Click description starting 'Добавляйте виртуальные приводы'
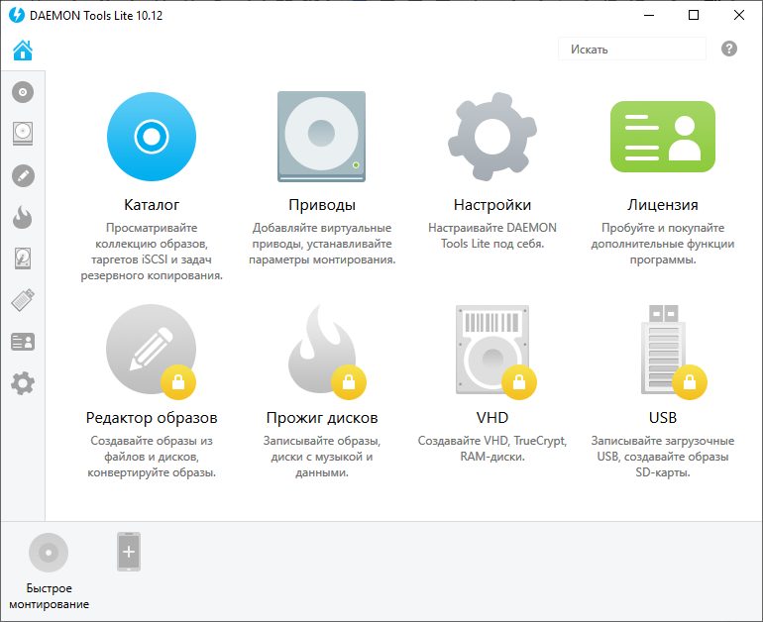The height and width of the screenshot is (622, 763). [x=322, y=244]
